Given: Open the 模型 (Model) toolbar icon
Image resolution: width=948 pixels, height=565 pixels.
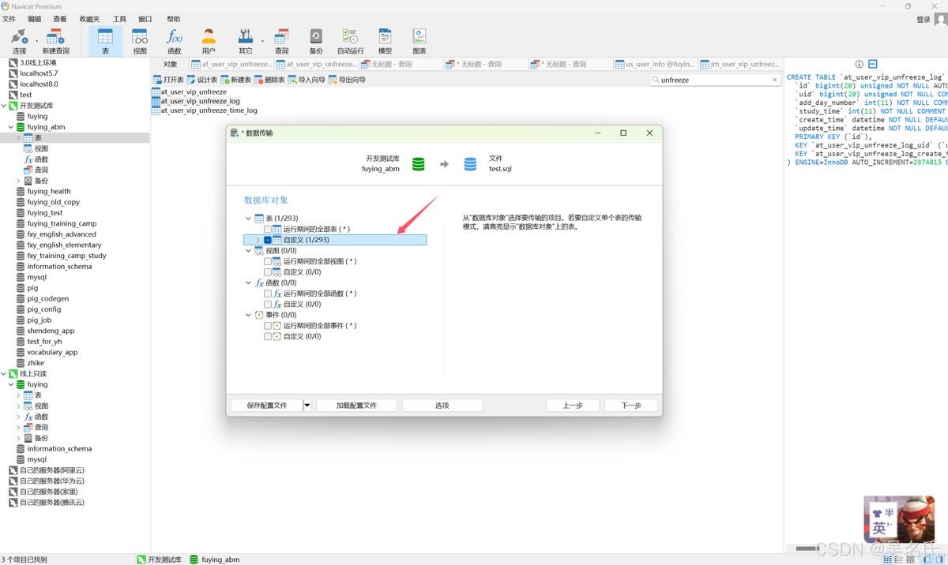Looking at the screenshot, I should 385,41.
